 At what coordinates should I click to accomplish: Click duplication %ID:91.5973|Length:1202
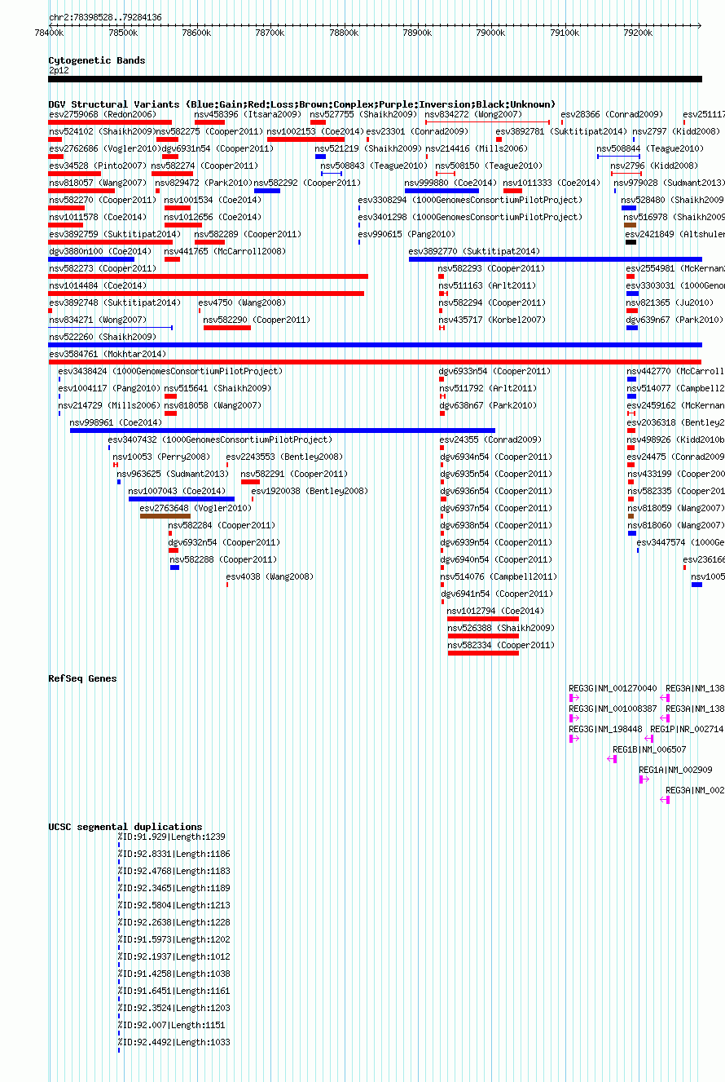click(174, 939)
